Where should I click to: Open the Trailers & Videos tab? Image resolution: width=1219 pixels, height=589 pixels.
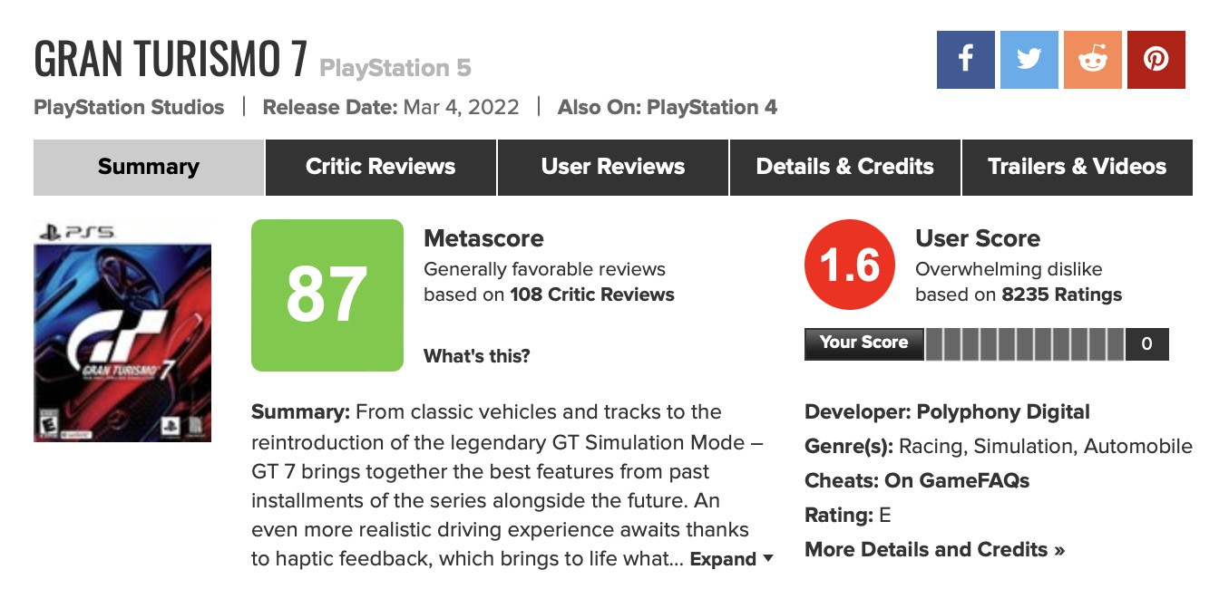1076,166
